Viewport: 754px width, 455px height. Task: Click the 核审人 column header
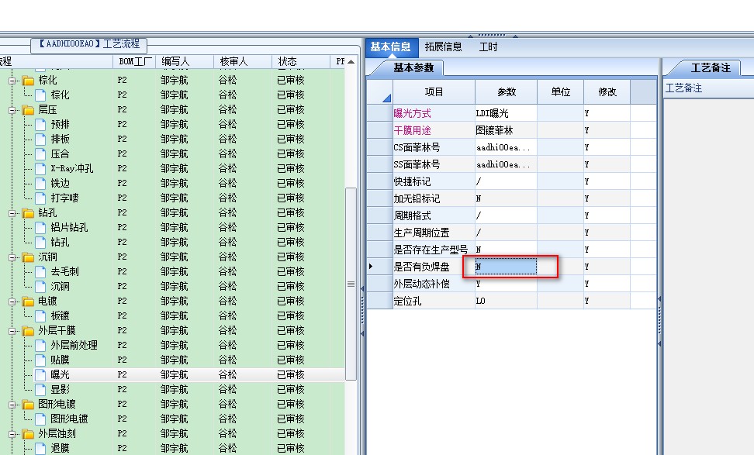243,61
